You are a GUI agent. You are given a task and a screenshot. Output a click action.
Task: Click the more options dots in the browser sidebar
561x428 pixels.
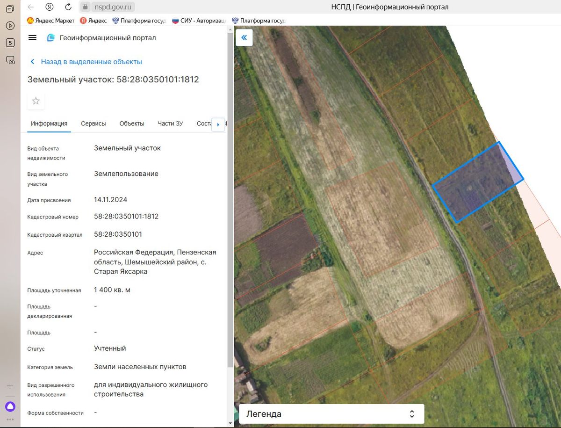10,420
